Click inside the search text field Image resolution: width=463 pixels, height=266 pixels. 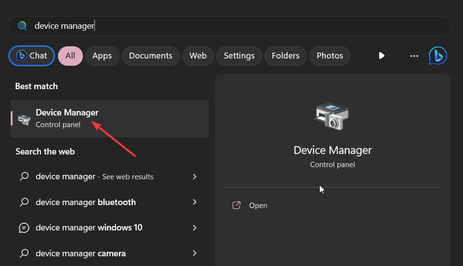coord(230,26)
